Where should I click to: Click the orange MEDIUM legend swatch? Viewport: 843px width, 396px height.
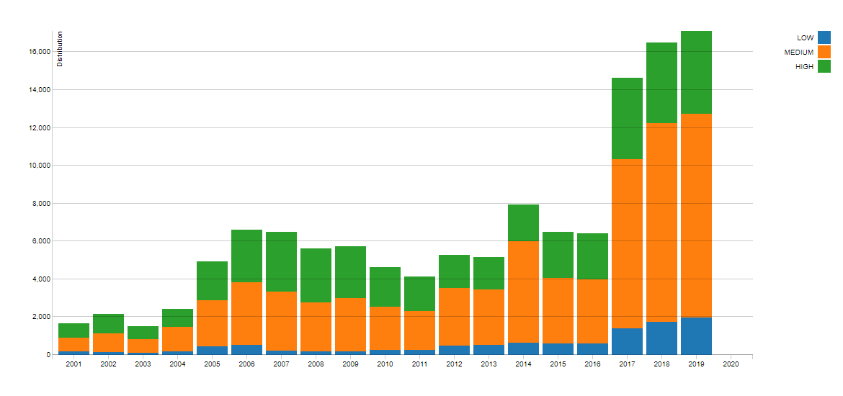tap(824, 52)
